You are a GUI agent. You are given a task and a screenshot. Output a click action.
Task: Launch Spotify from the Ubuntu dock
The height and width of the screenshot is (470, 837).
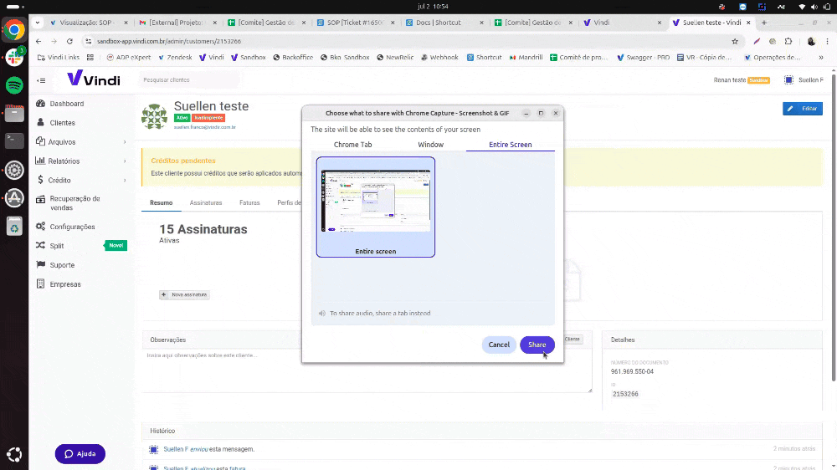pos(14,85)
